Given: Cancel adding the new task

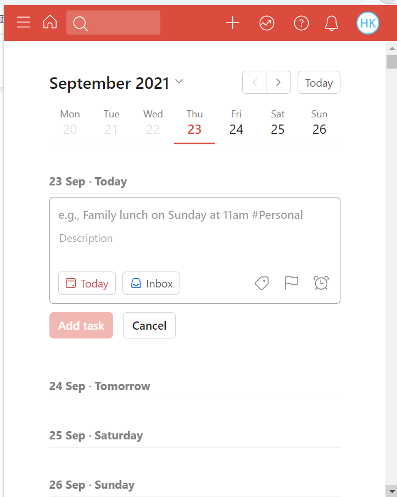Looking at the screenshot, I should pyautogui.click(x=149, y=325).
